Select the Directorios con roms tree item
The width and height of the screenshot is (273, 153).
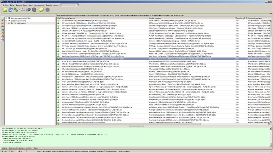(18, 21)
